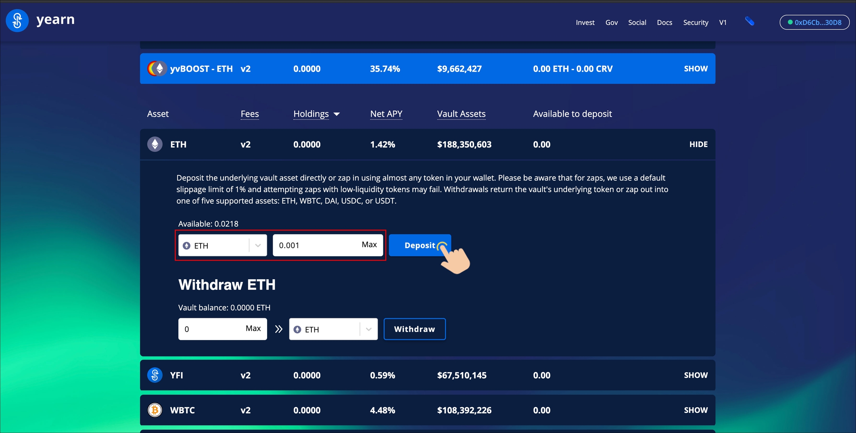Click the green connection status dot
Screen dimensions: 856x433
pos(790,22)
